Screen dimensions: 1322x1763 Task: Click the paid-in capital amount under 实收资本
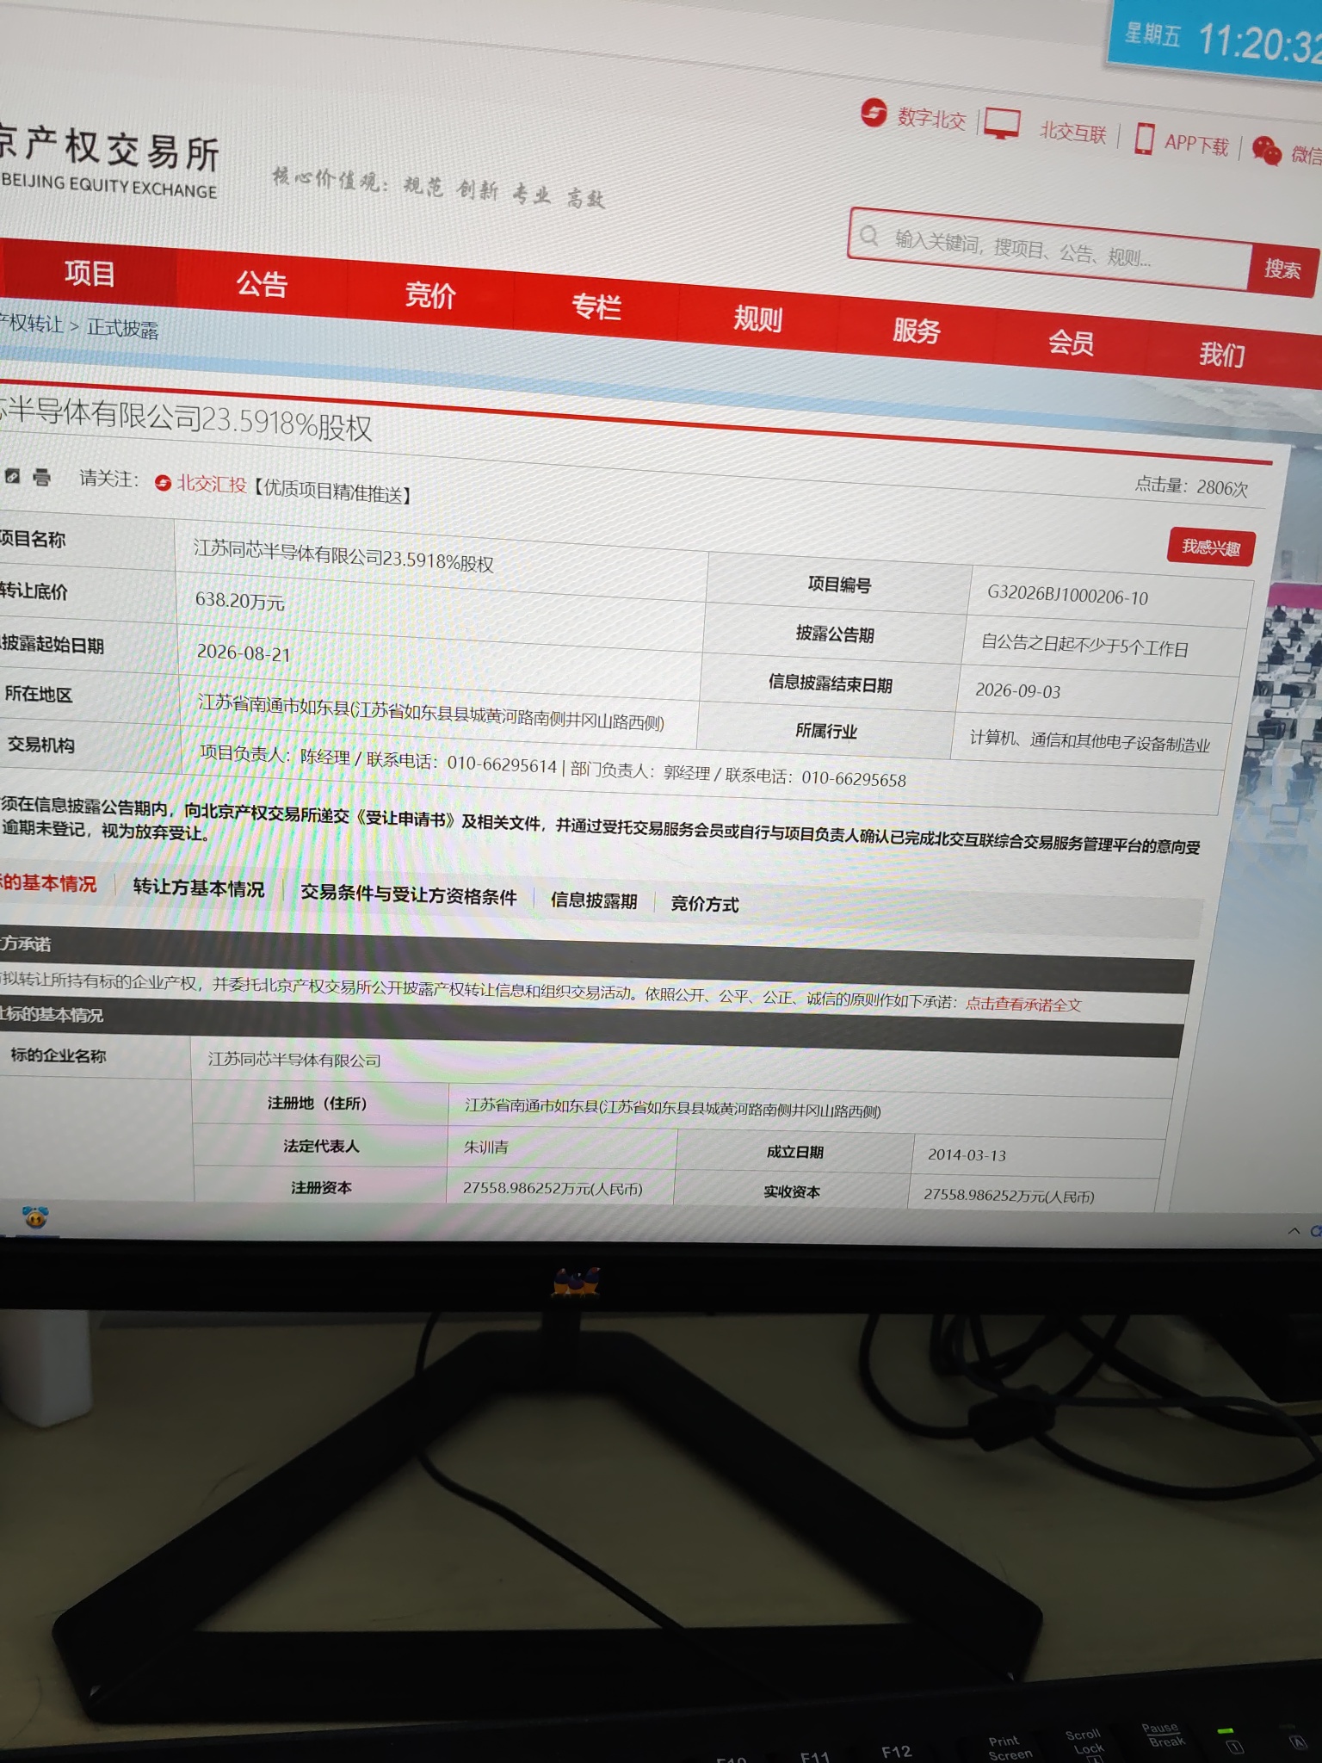pyautogui.click(x=1009, y=1195)
